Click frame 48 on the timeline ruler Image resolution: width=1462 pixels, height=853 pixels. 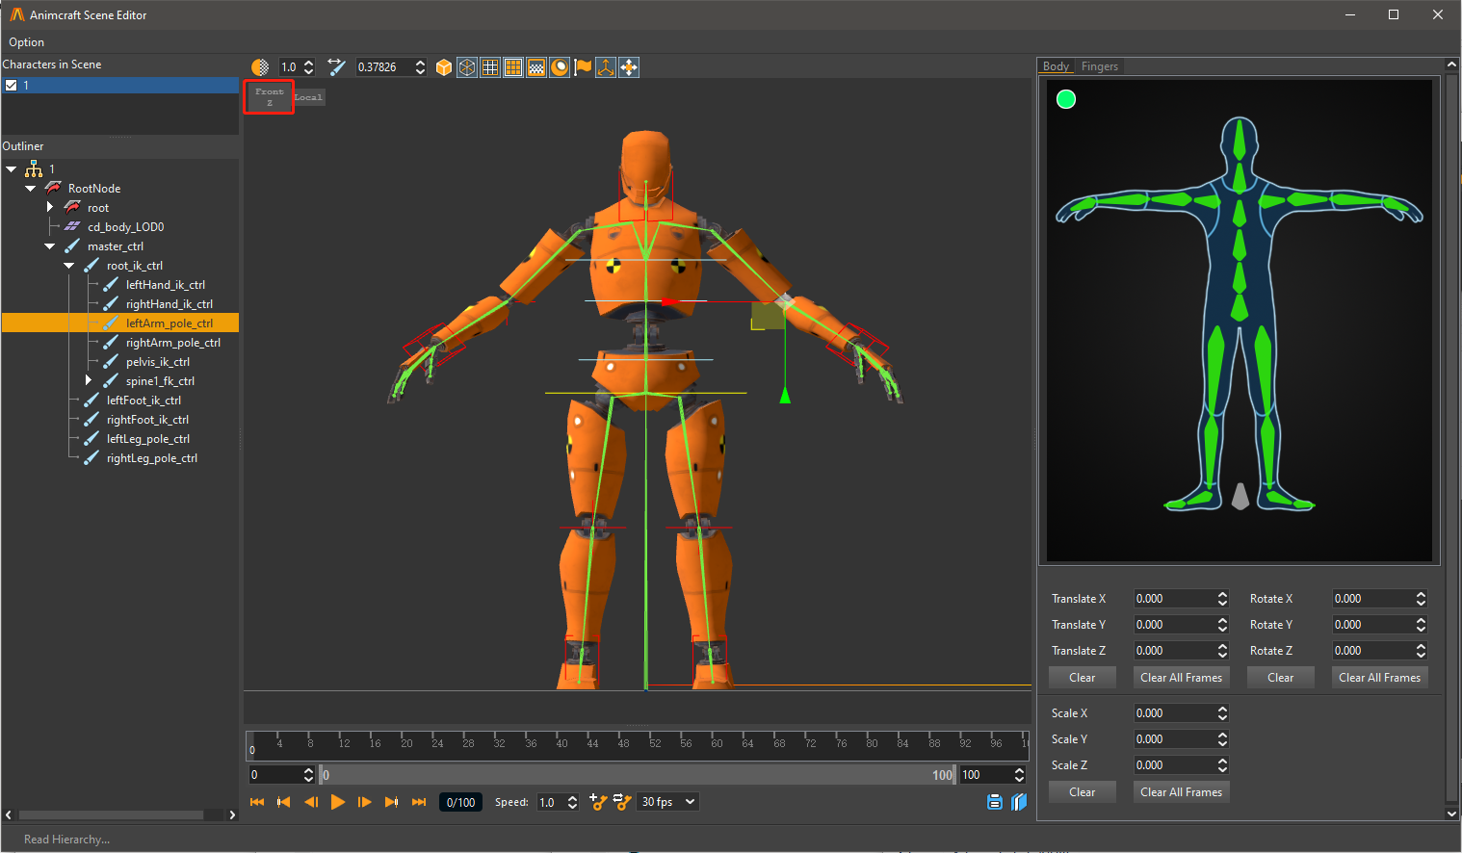point(624,743)
